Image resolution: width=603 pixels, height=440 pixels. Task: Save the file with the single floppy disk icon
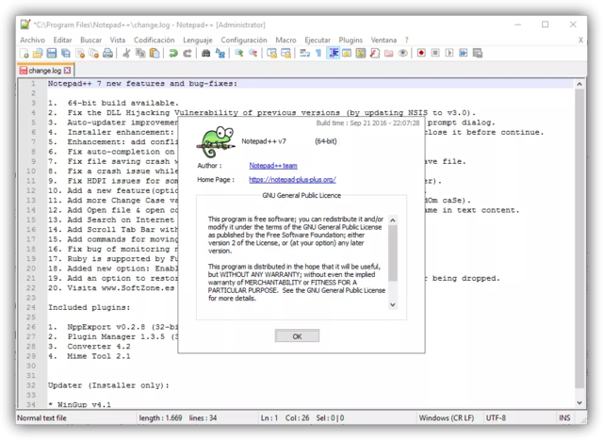(x=52, y=53)
